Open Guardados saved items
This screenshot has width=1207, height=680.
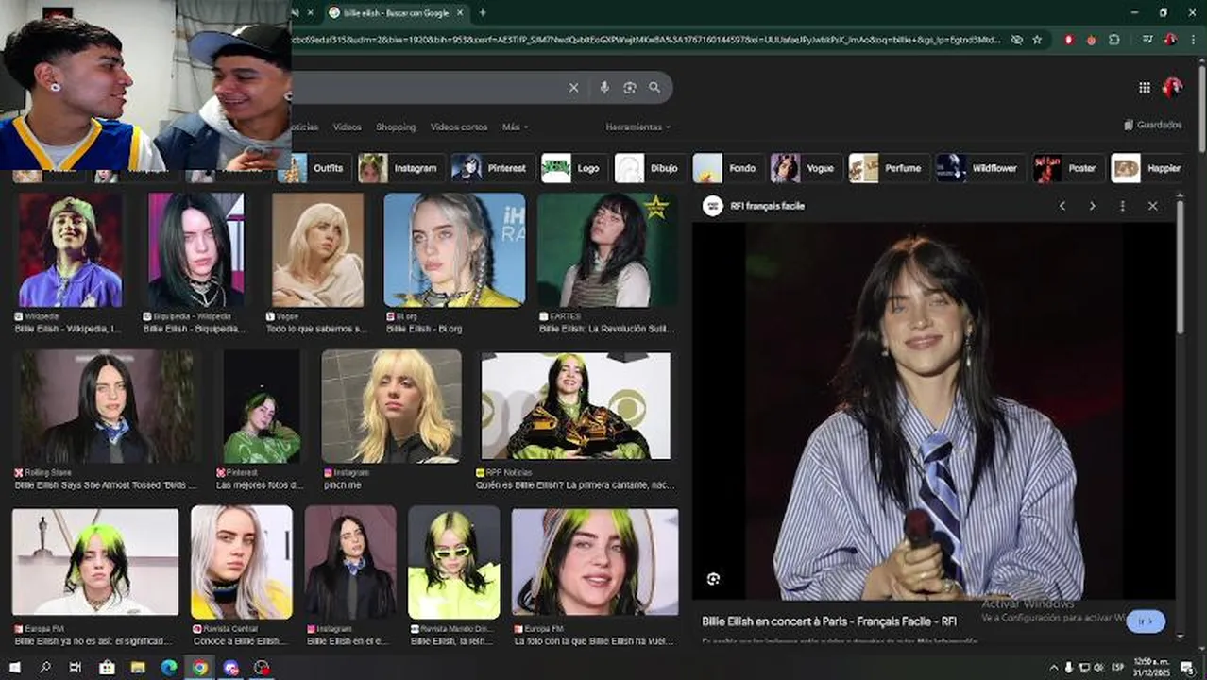click(x=1153, y=125)
